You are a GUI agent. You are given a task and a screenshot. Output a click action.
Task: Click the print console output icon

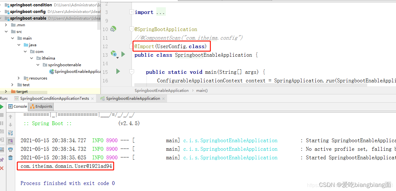click(x=10, y=149)
